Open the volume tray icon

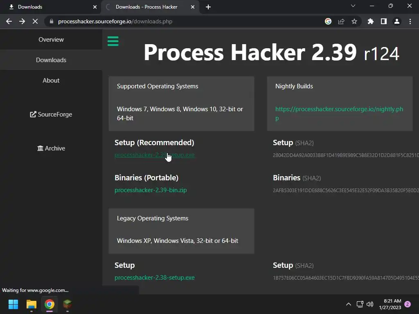pos(370,304)
